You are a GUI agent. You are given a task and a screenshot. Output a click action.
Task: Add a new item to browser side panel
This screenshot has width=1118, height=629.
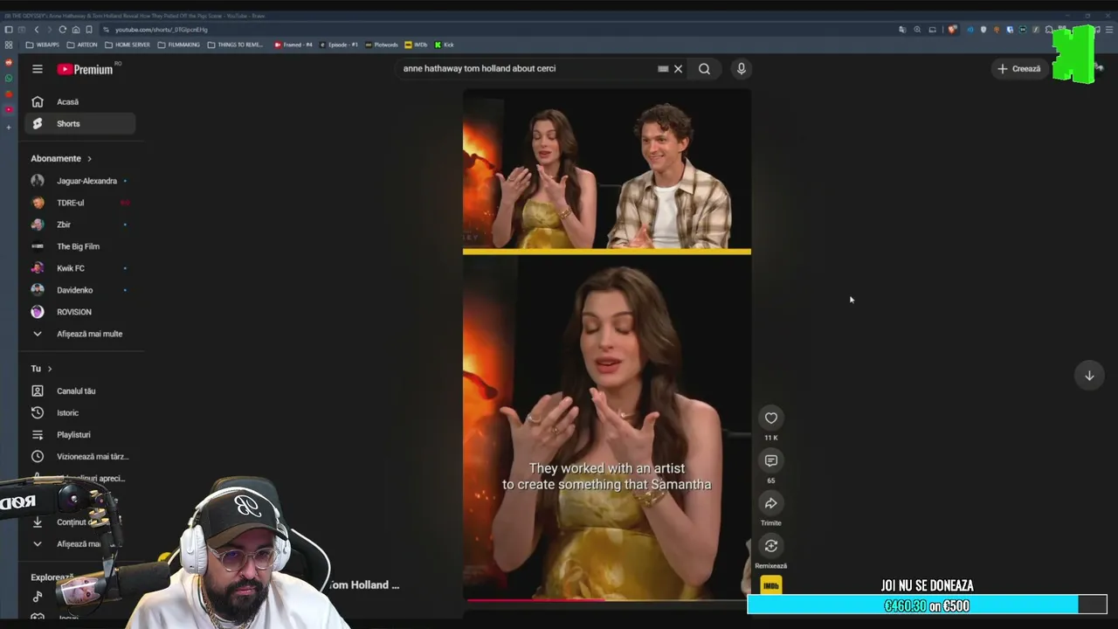tap(9, 128)
